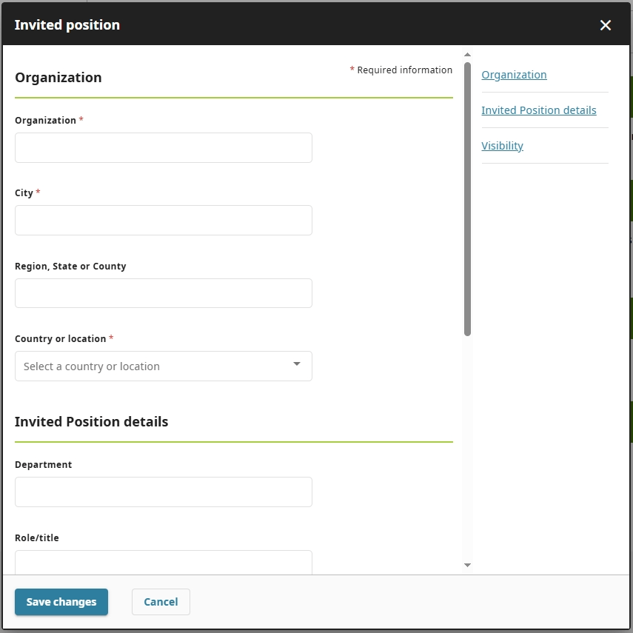Click the 'Region, State or County' label
The image size is (633, 633).
[x=70, y=267]
